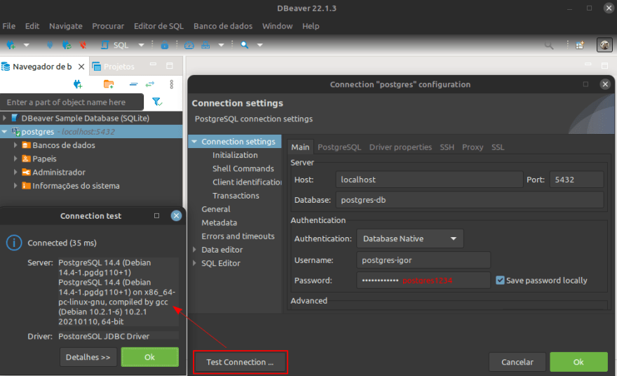Create new folder via orange folder icon
The image size is (617, 376).
[109, 84]
